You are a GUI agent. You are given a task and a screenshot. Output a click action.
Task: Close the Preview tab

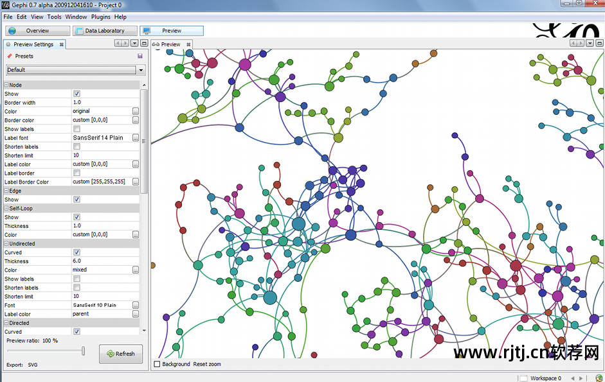[188, 45]
